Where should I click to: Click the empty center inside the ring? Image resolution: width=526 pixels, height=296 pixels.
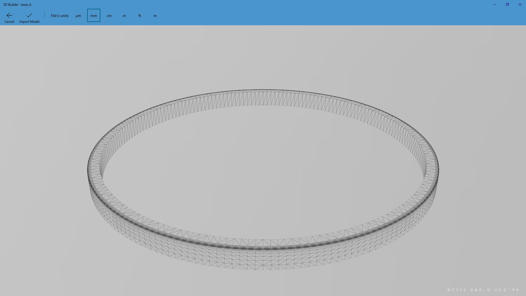263,170
